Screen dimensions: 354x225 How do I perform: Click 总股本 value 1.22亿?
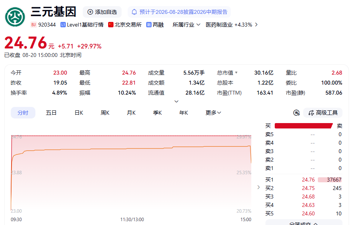click(265, 83)
